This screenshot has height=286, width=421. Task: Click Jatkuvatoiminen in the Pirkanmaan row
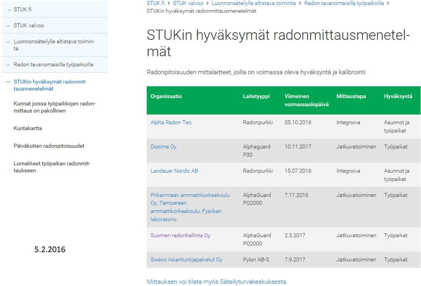coord(356,195)
